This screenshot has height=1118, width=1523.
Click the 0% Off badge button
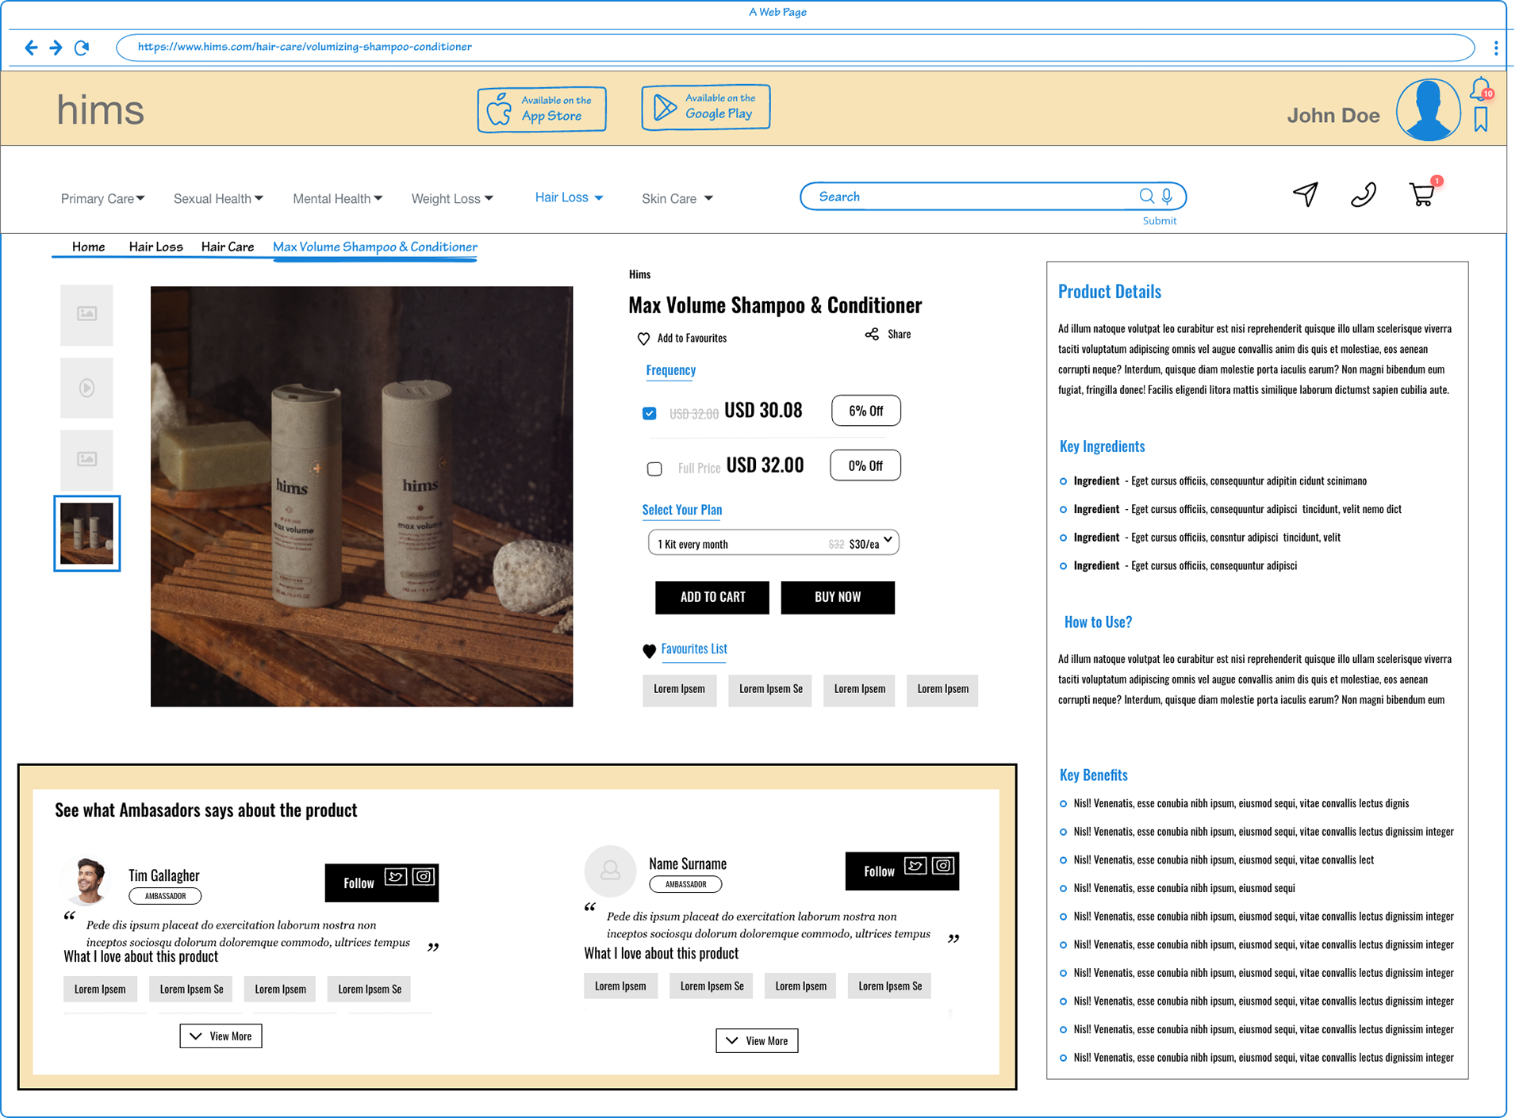(x=865, y=465)
